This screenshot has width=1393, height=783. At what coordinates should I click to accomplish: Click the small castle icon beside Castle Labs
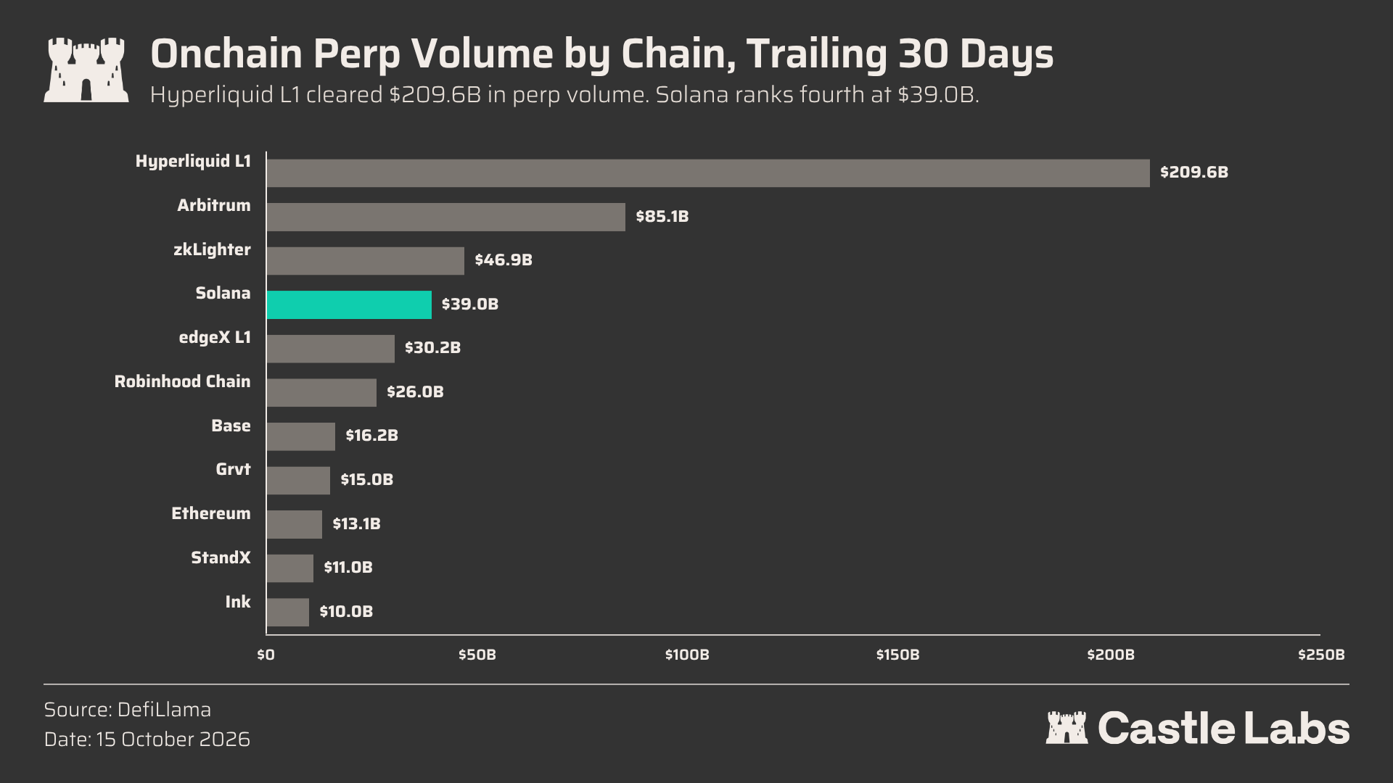pos(1067,728)
